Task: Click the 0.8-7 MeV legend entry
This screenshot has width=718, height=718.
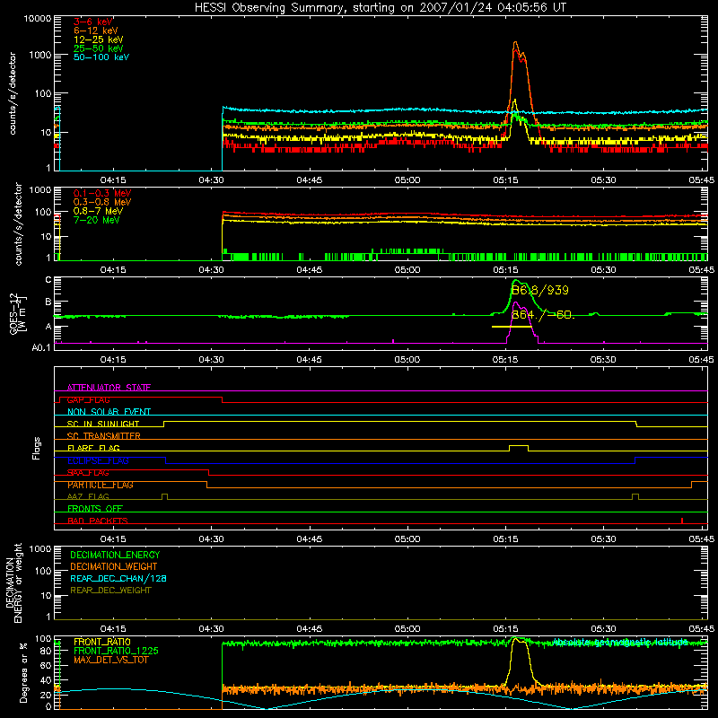Action: coord(98,211)
